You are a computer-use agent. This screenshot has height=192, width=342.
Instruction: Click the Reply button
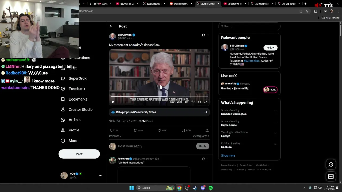coord(203,146)
